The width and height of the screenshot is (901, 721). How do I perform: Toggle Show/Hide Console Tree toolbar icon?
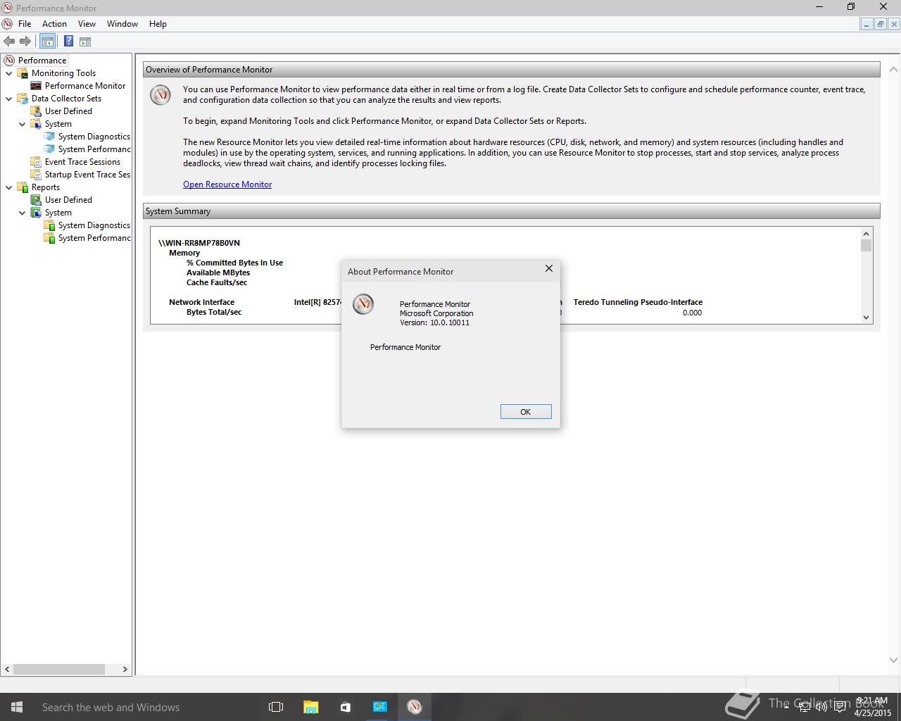[x=48, y=42]
